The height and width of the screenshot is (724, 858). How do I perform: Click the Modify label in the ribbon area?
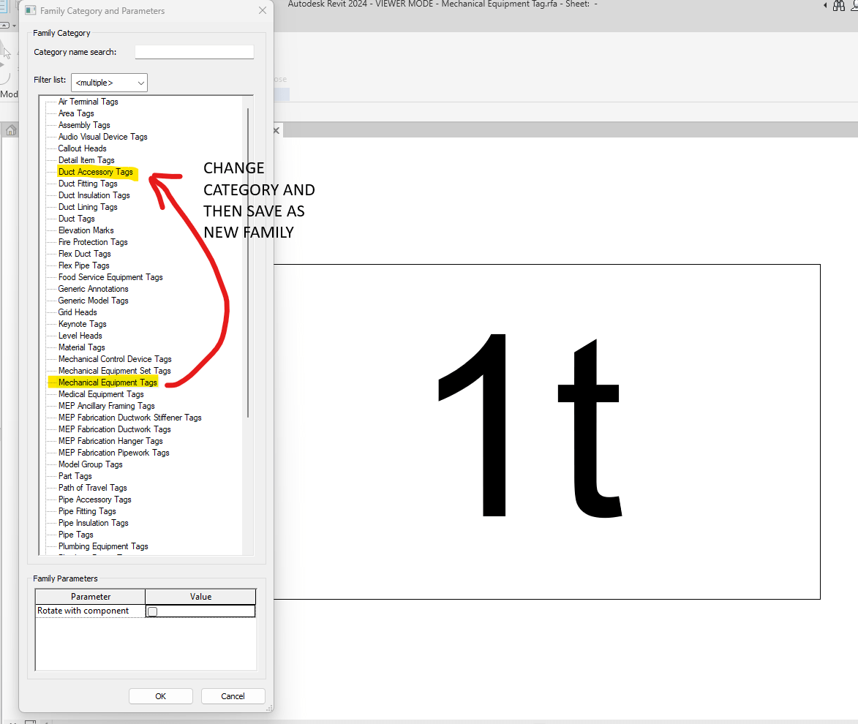point(10,94)
